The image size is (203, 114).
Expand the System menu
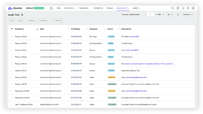(137, 8)
